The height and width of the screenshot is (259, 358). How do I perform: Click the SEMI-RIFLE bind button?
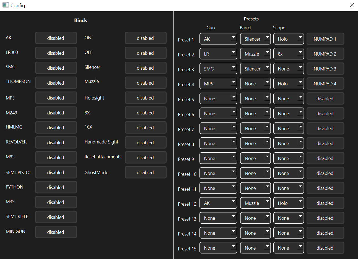point(56,217)
